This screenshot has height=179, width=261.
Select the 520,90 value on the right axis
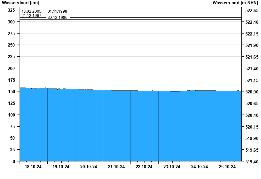(x=251, y=92)
